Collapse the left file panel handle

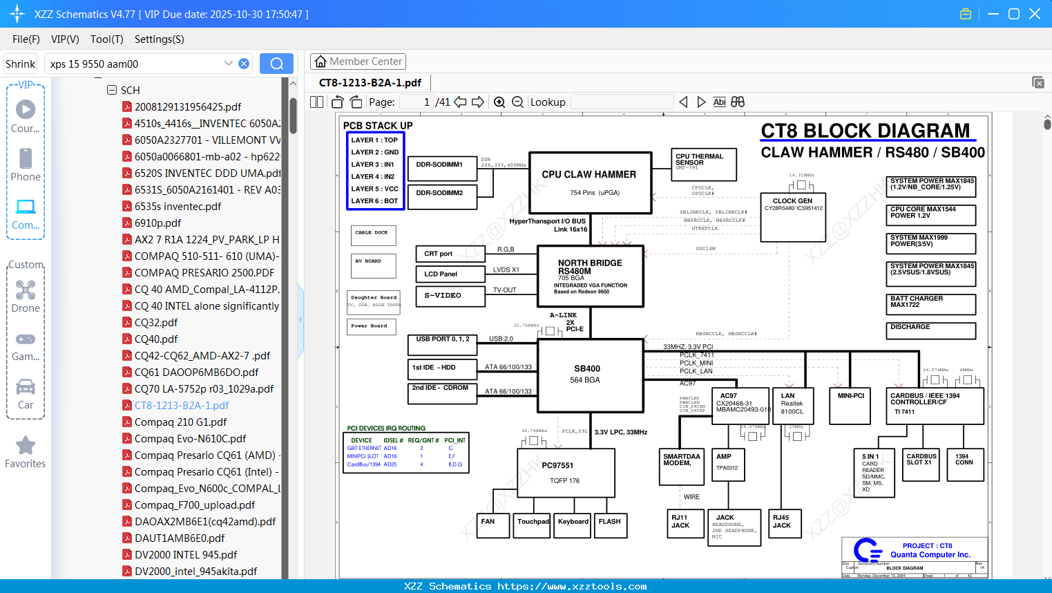pos(300,319)
